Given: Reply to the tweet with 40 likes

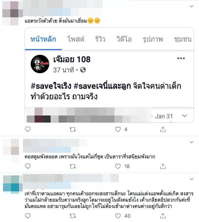Looking at the screenshot, I should click(28, 216).
